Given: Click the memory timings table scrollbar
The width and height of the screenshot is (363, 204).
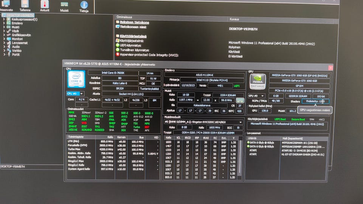Looking at the screenshot, I should (x=240, y=158).
